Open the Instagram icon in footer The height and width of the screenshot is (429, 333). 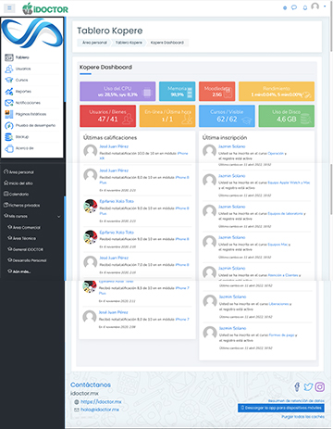(x=320, y=386)
